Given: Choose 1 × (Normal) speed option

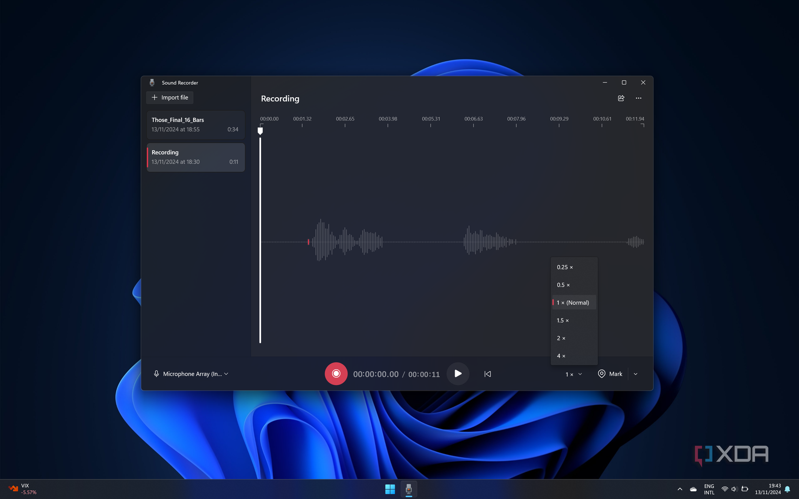Looking at the screenshot, I should pyautogui.click(x=574, y=302).
